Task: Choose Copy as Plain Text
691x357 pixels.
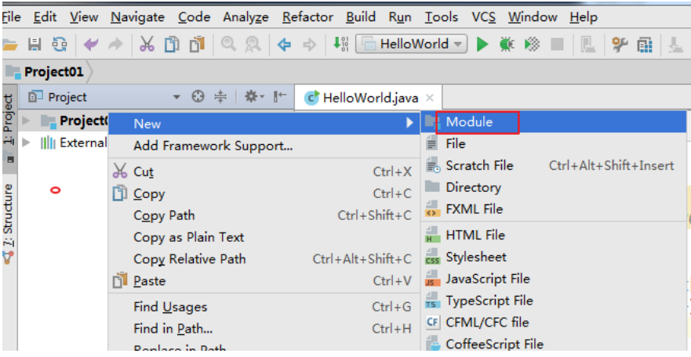Action: 264,237
